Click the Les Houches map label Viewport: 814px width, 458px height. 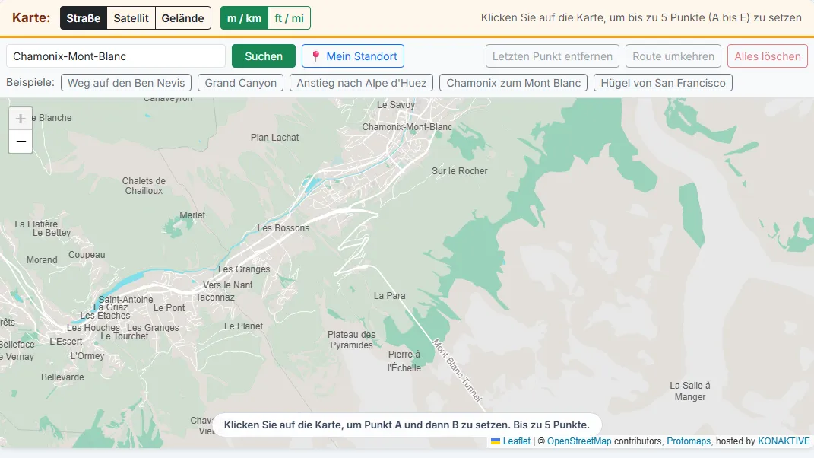(x=93, y=327)
